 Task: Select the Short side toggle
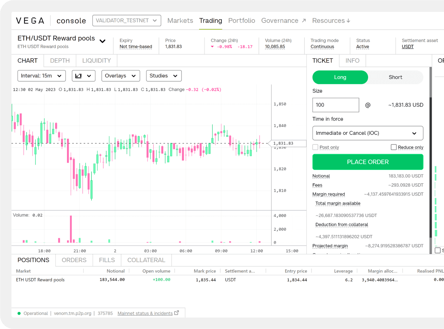click(396, 77)
